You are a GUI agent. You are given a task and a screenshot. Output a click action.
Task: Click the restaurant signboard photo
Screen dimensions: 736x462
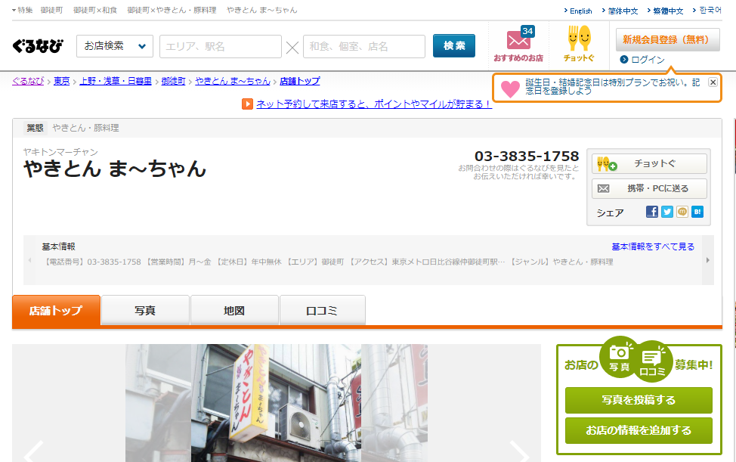click(277, 403)
